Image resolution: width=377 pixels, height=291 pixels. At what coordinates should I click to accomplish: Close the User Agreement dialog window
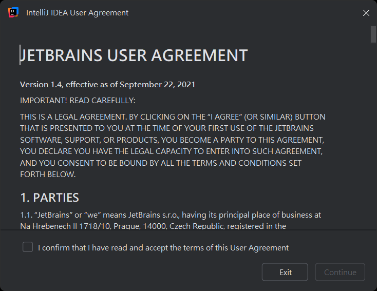(x=366, y=13)
